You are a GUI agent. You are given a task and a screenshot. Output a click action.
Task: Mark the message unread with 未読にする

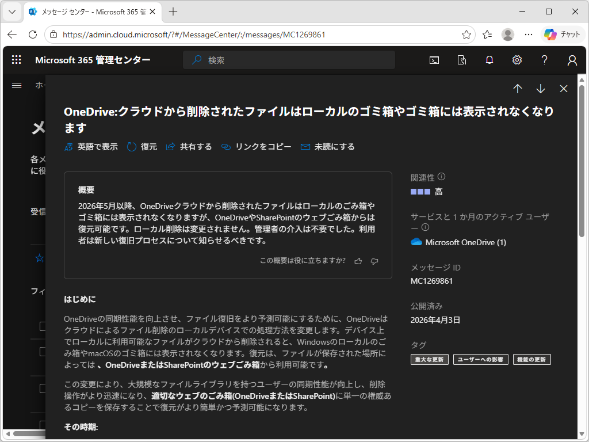click(x=327, y=147)
